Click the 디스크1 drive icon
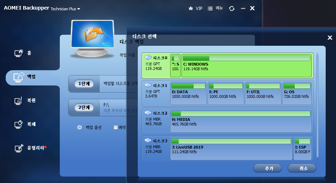Viewport: 336px width, 183px height. click(x=148, y=85)
